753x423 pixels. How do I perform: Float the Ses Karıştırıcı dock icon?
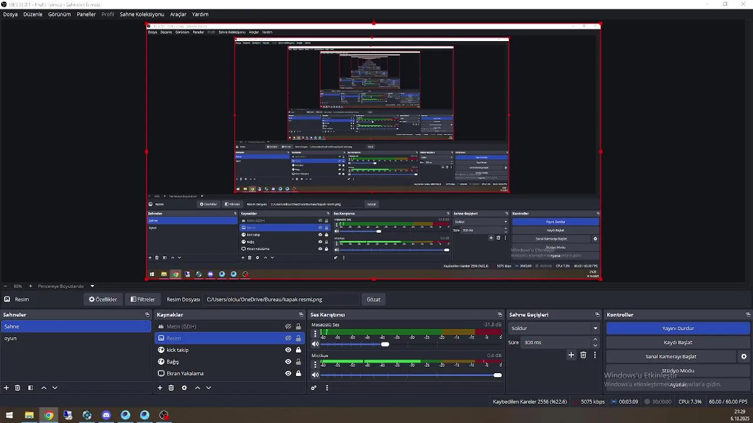coord(500,315)
